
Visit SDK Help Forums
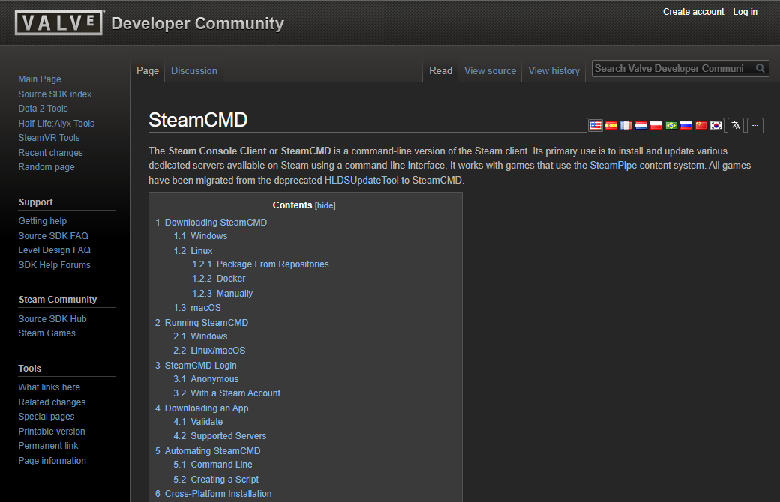point(54,265)
